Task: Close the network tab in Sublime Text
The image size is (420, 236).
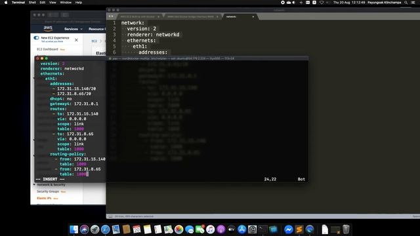Action: [253, 16]
